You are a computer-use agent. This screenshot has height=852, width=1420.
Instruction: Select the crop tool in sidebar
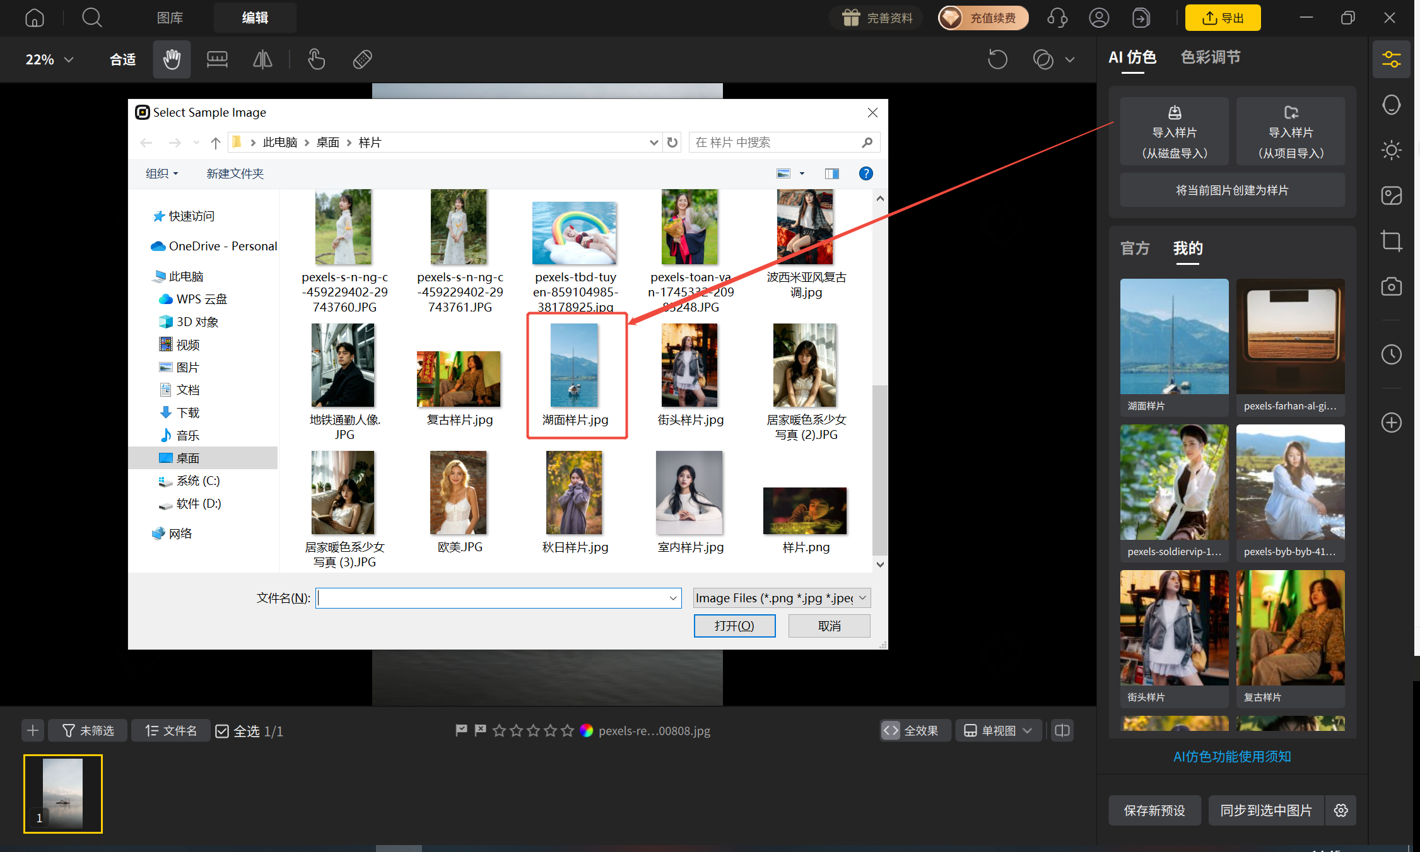1392,241
